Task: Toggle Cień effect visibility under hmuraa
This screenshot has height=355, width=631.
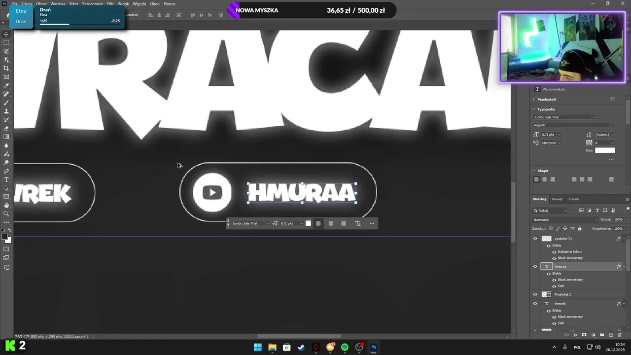Action: click(554, 286)
